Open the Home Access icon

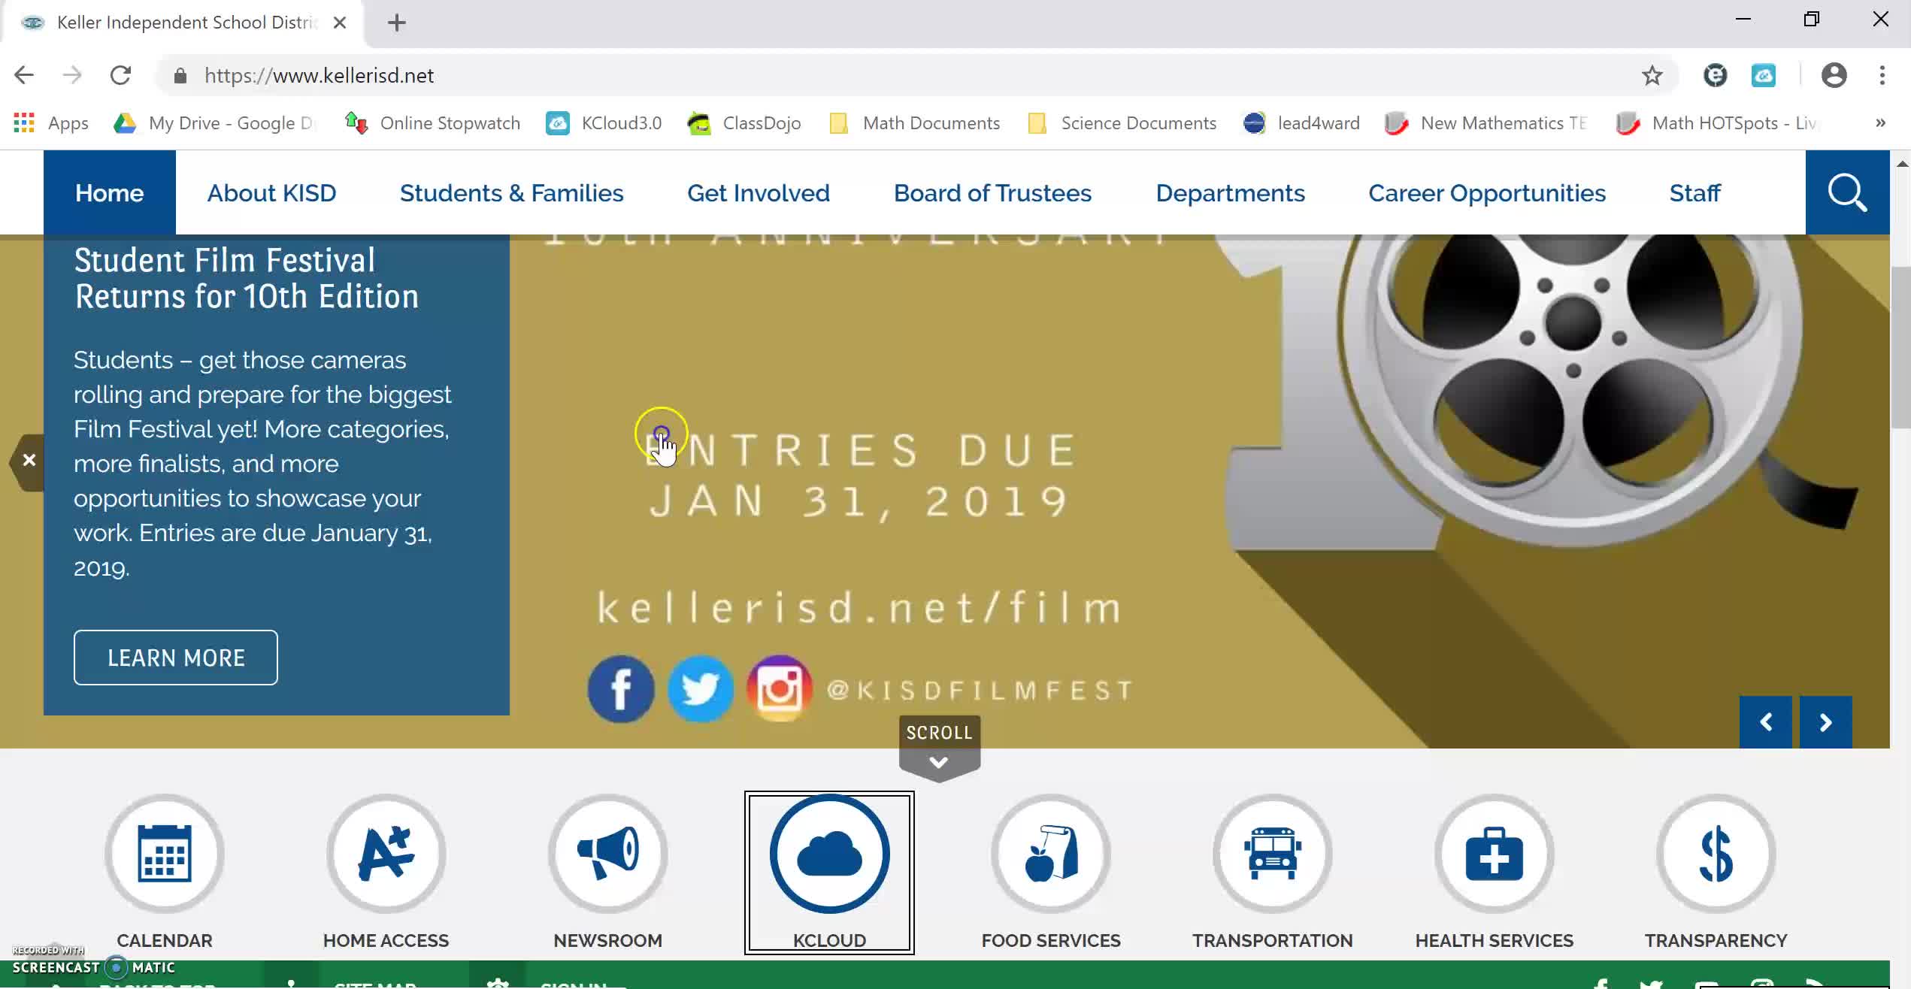[x=386, y=854]
